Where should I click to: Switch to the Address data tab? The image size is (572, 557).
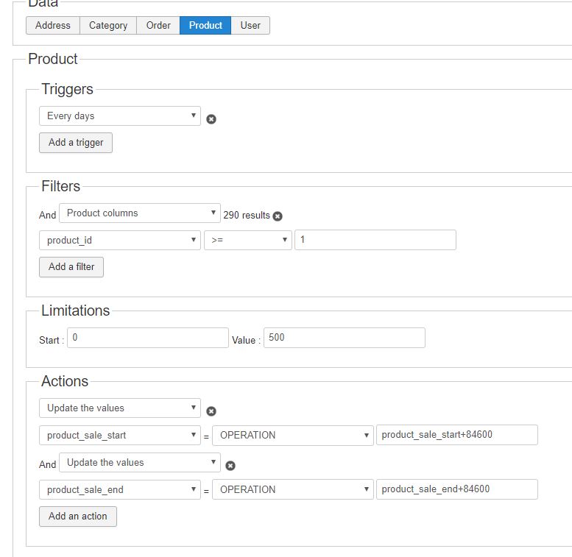pyautogui.click(x=53, y=26)
